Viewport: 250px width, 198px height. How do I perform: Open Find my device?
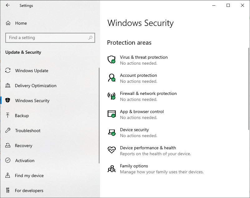click(x=28, y=176)
